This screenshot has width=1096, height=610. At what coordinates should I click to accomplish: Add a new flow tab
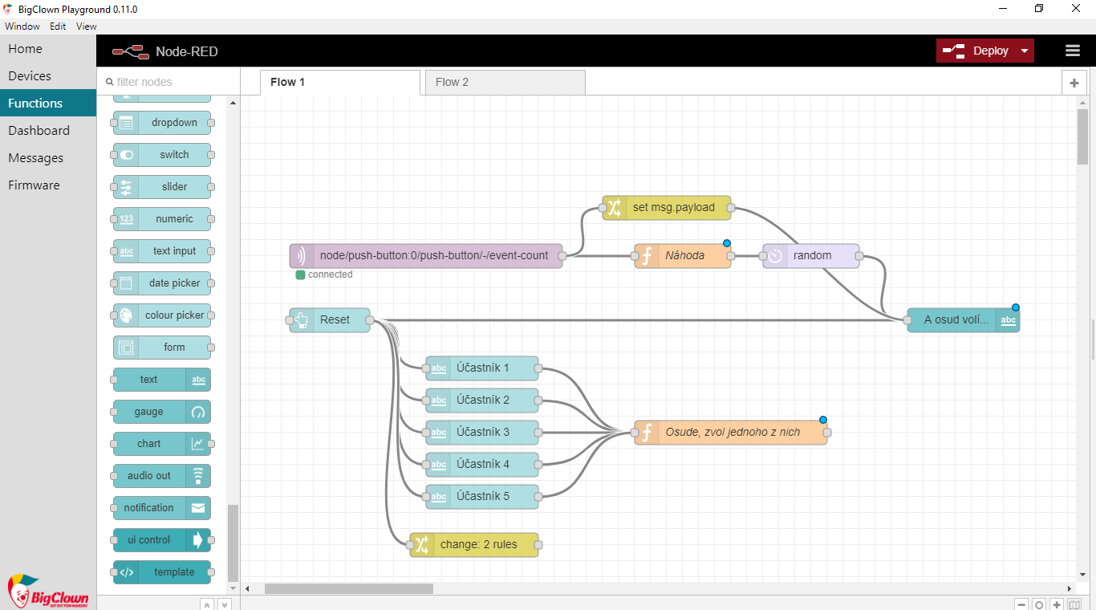point(1074,83)
